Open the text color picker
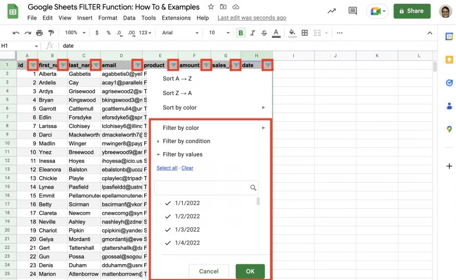This screenshot has height=280, width=456. pyautogui.click(x=276, y=33)
